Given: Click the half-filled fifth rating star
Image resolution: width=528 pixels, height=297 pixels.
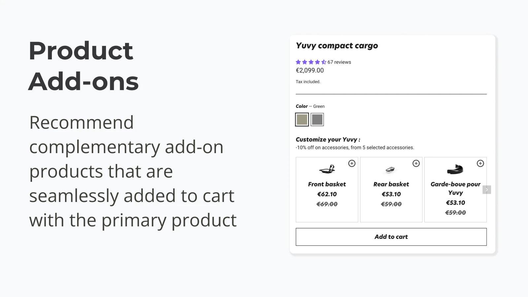Looking at the screenshot, I should 323,62.
